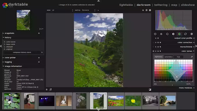Select history item 2 - base curve

click(10, 44)
